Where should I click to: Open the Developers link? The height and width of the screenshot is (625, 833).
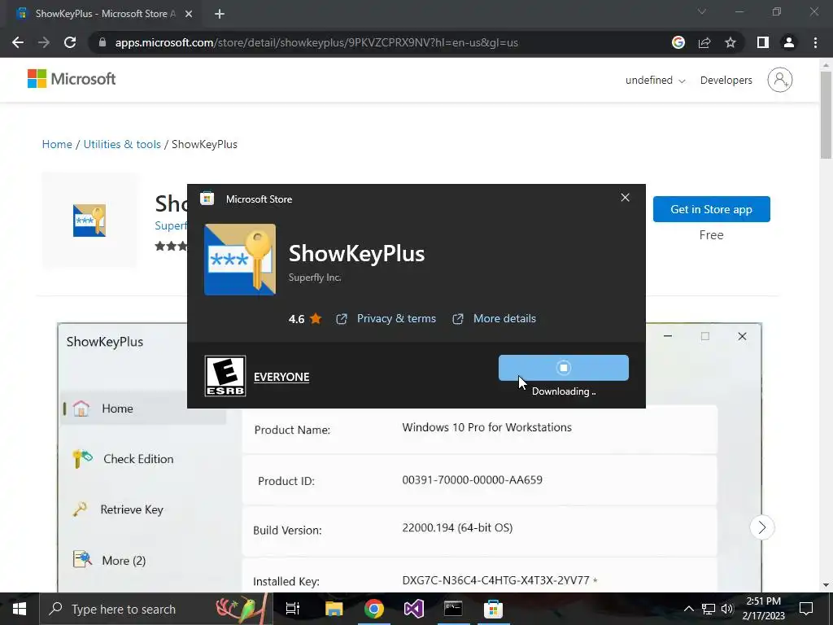726,81
